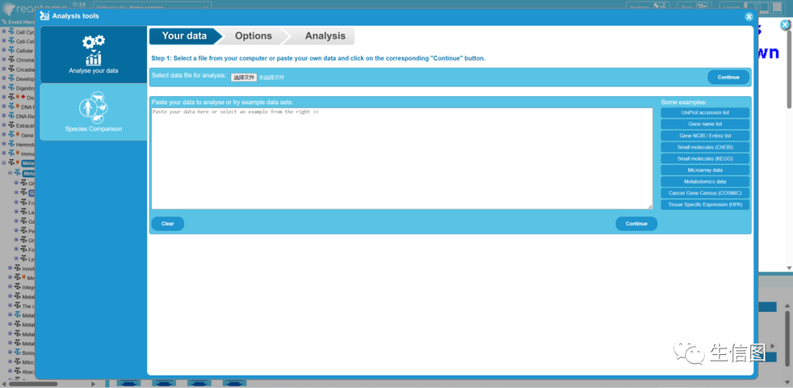Expand the Cell-Cel tree node
Screen dimensions: 793x388
(4, 41)
